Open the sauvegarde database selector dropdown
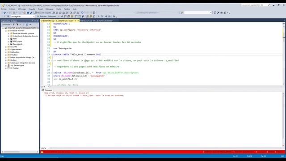Viewport: 286px width, 161px height. point(23,17)
